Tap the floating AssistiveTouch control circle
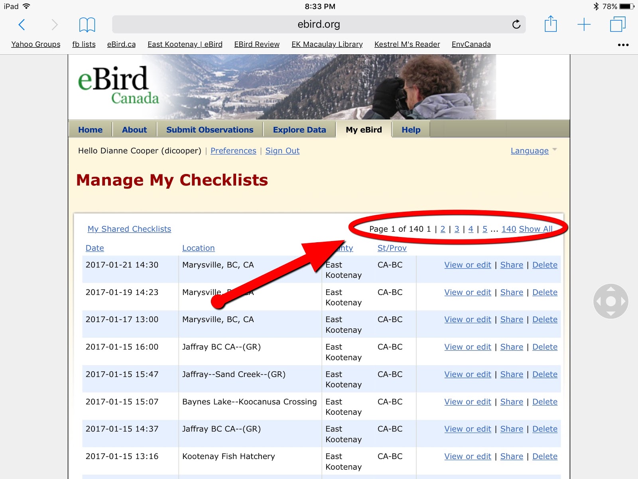The height and width of the screenshot is (479, 638). pyautogui.click(x=611, y=301)
